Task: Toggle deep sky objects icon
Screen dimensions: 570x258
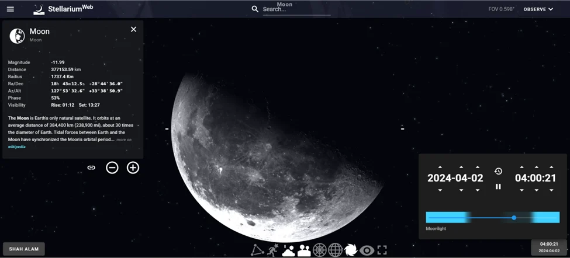Action: tap(351, 250)
